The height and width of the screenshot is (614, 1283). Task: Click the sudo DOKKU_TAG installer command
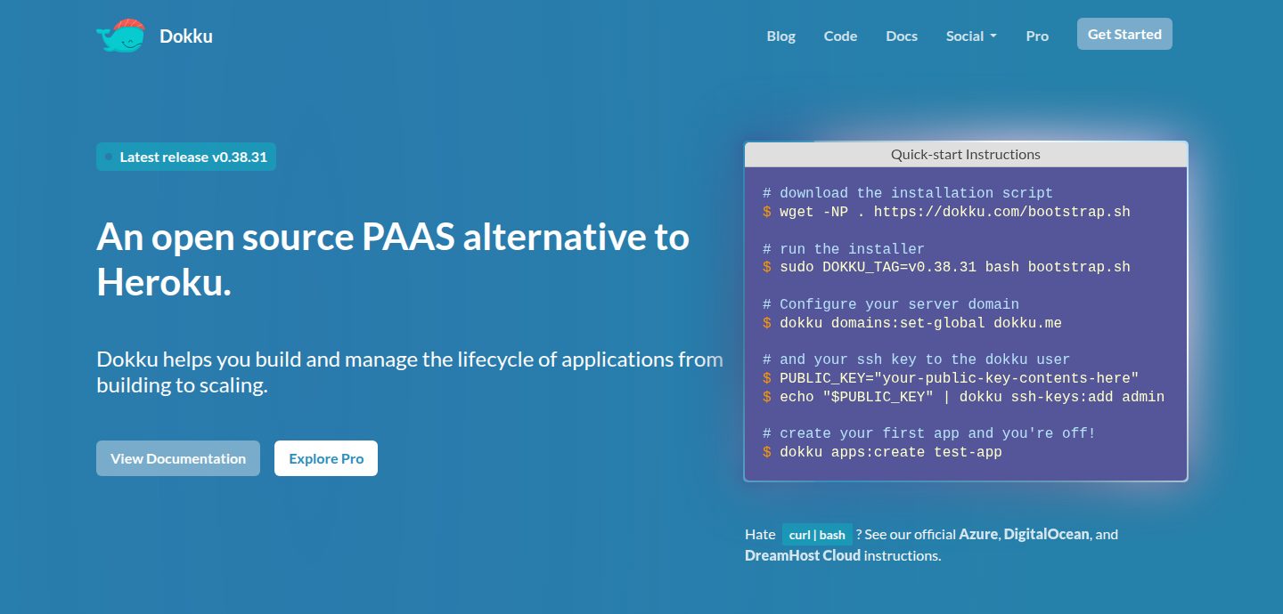point(946,267)
